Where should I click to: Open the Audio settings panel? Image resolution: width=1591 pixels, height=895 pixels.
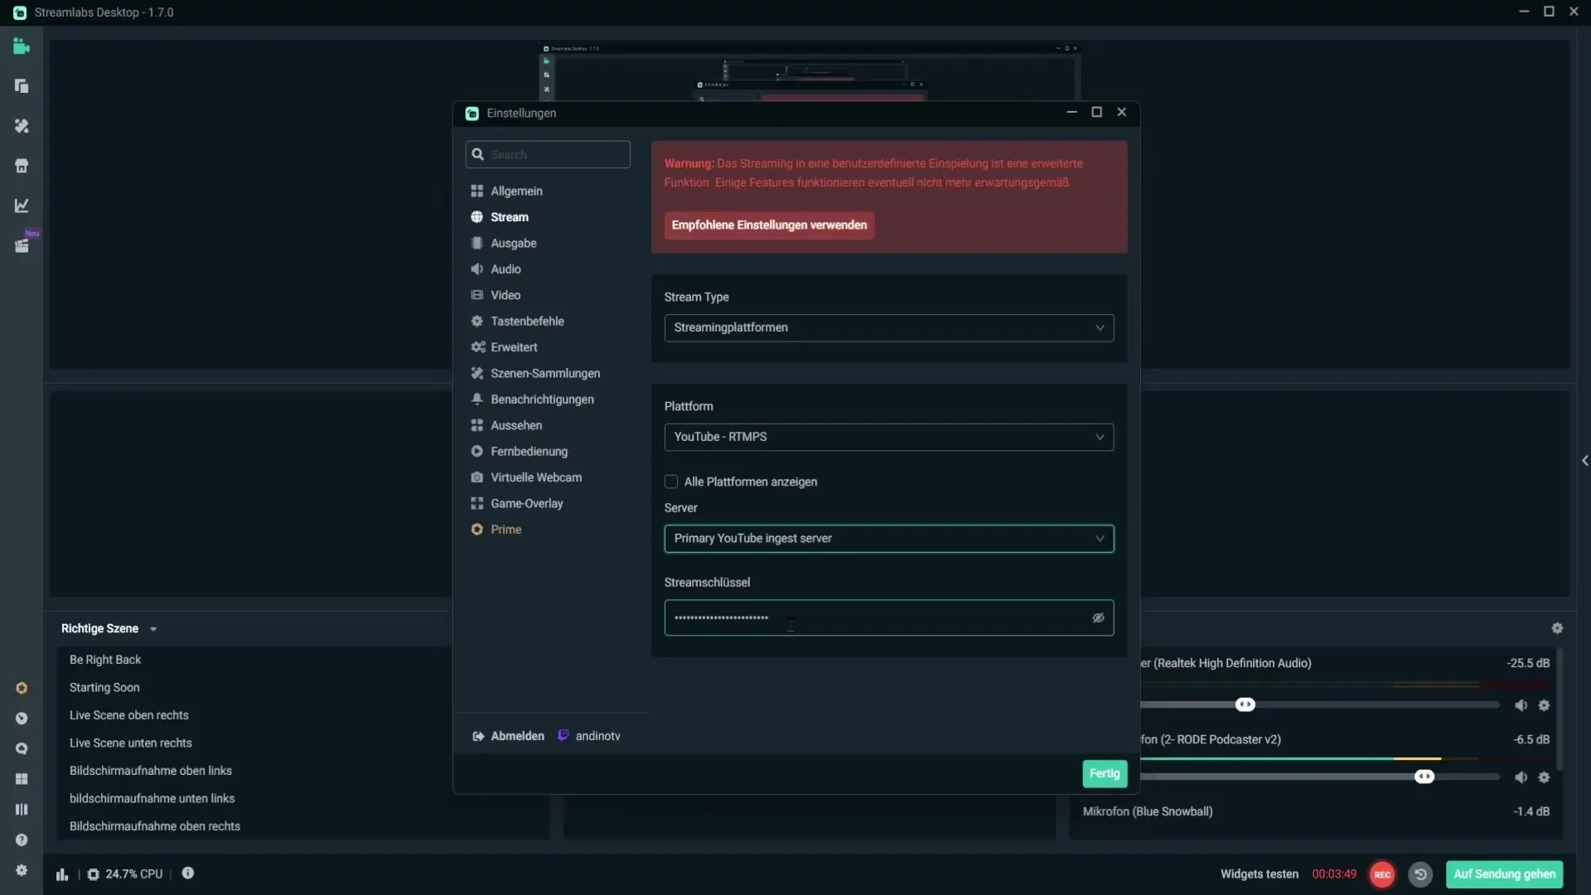click(505, 268)
